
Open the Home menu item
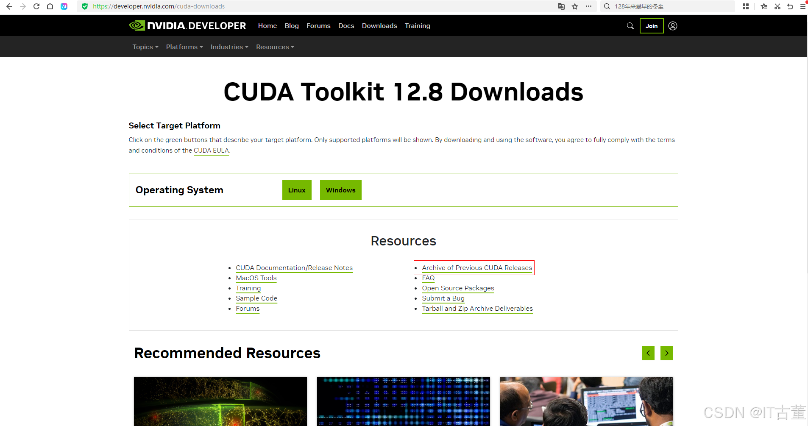[x=267, y=25]
